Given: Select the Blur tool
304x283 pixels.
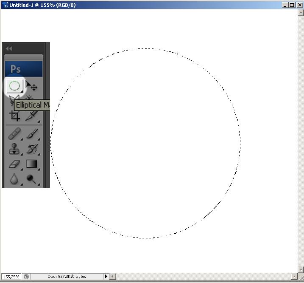Looking at the screenshot, I should click(x=14, y=179).
